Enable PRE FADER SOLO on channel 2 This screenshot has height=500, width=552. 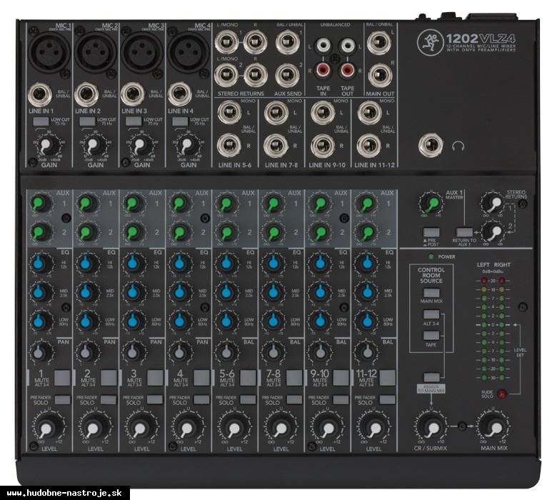109,400
